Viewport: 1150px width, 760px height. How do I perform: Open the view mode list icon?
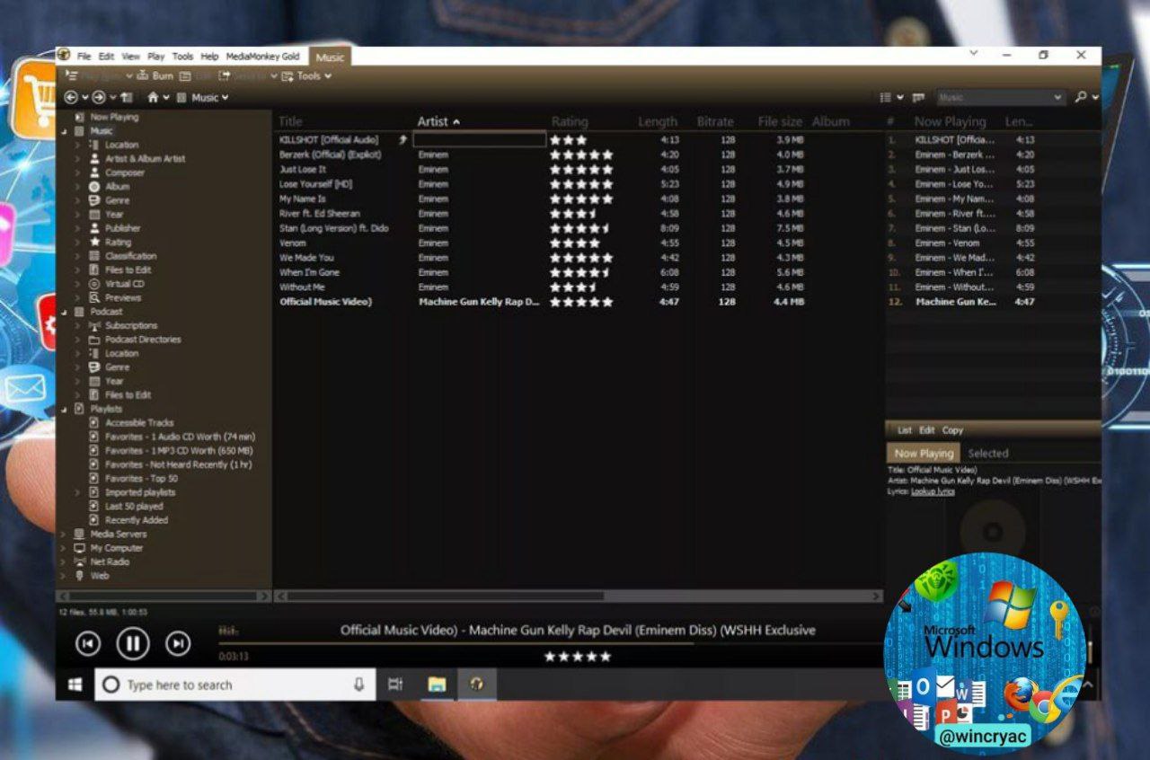[886, 97]
